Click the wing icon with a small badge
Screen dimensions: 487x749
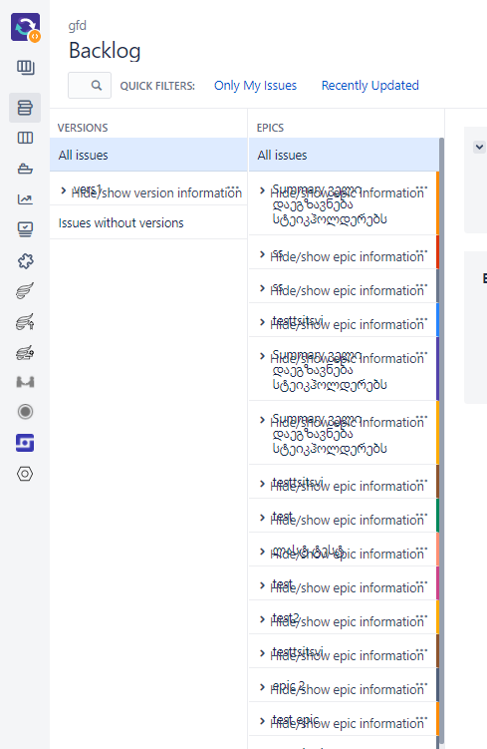(25, 353)
